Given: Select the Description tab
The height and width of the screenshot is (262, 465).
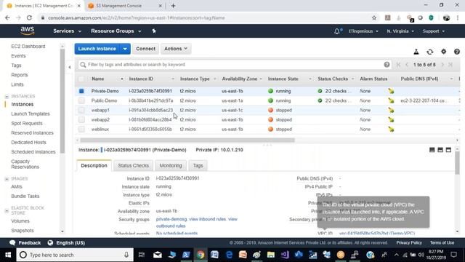Looking at the screenshot, I should (94, 165).
